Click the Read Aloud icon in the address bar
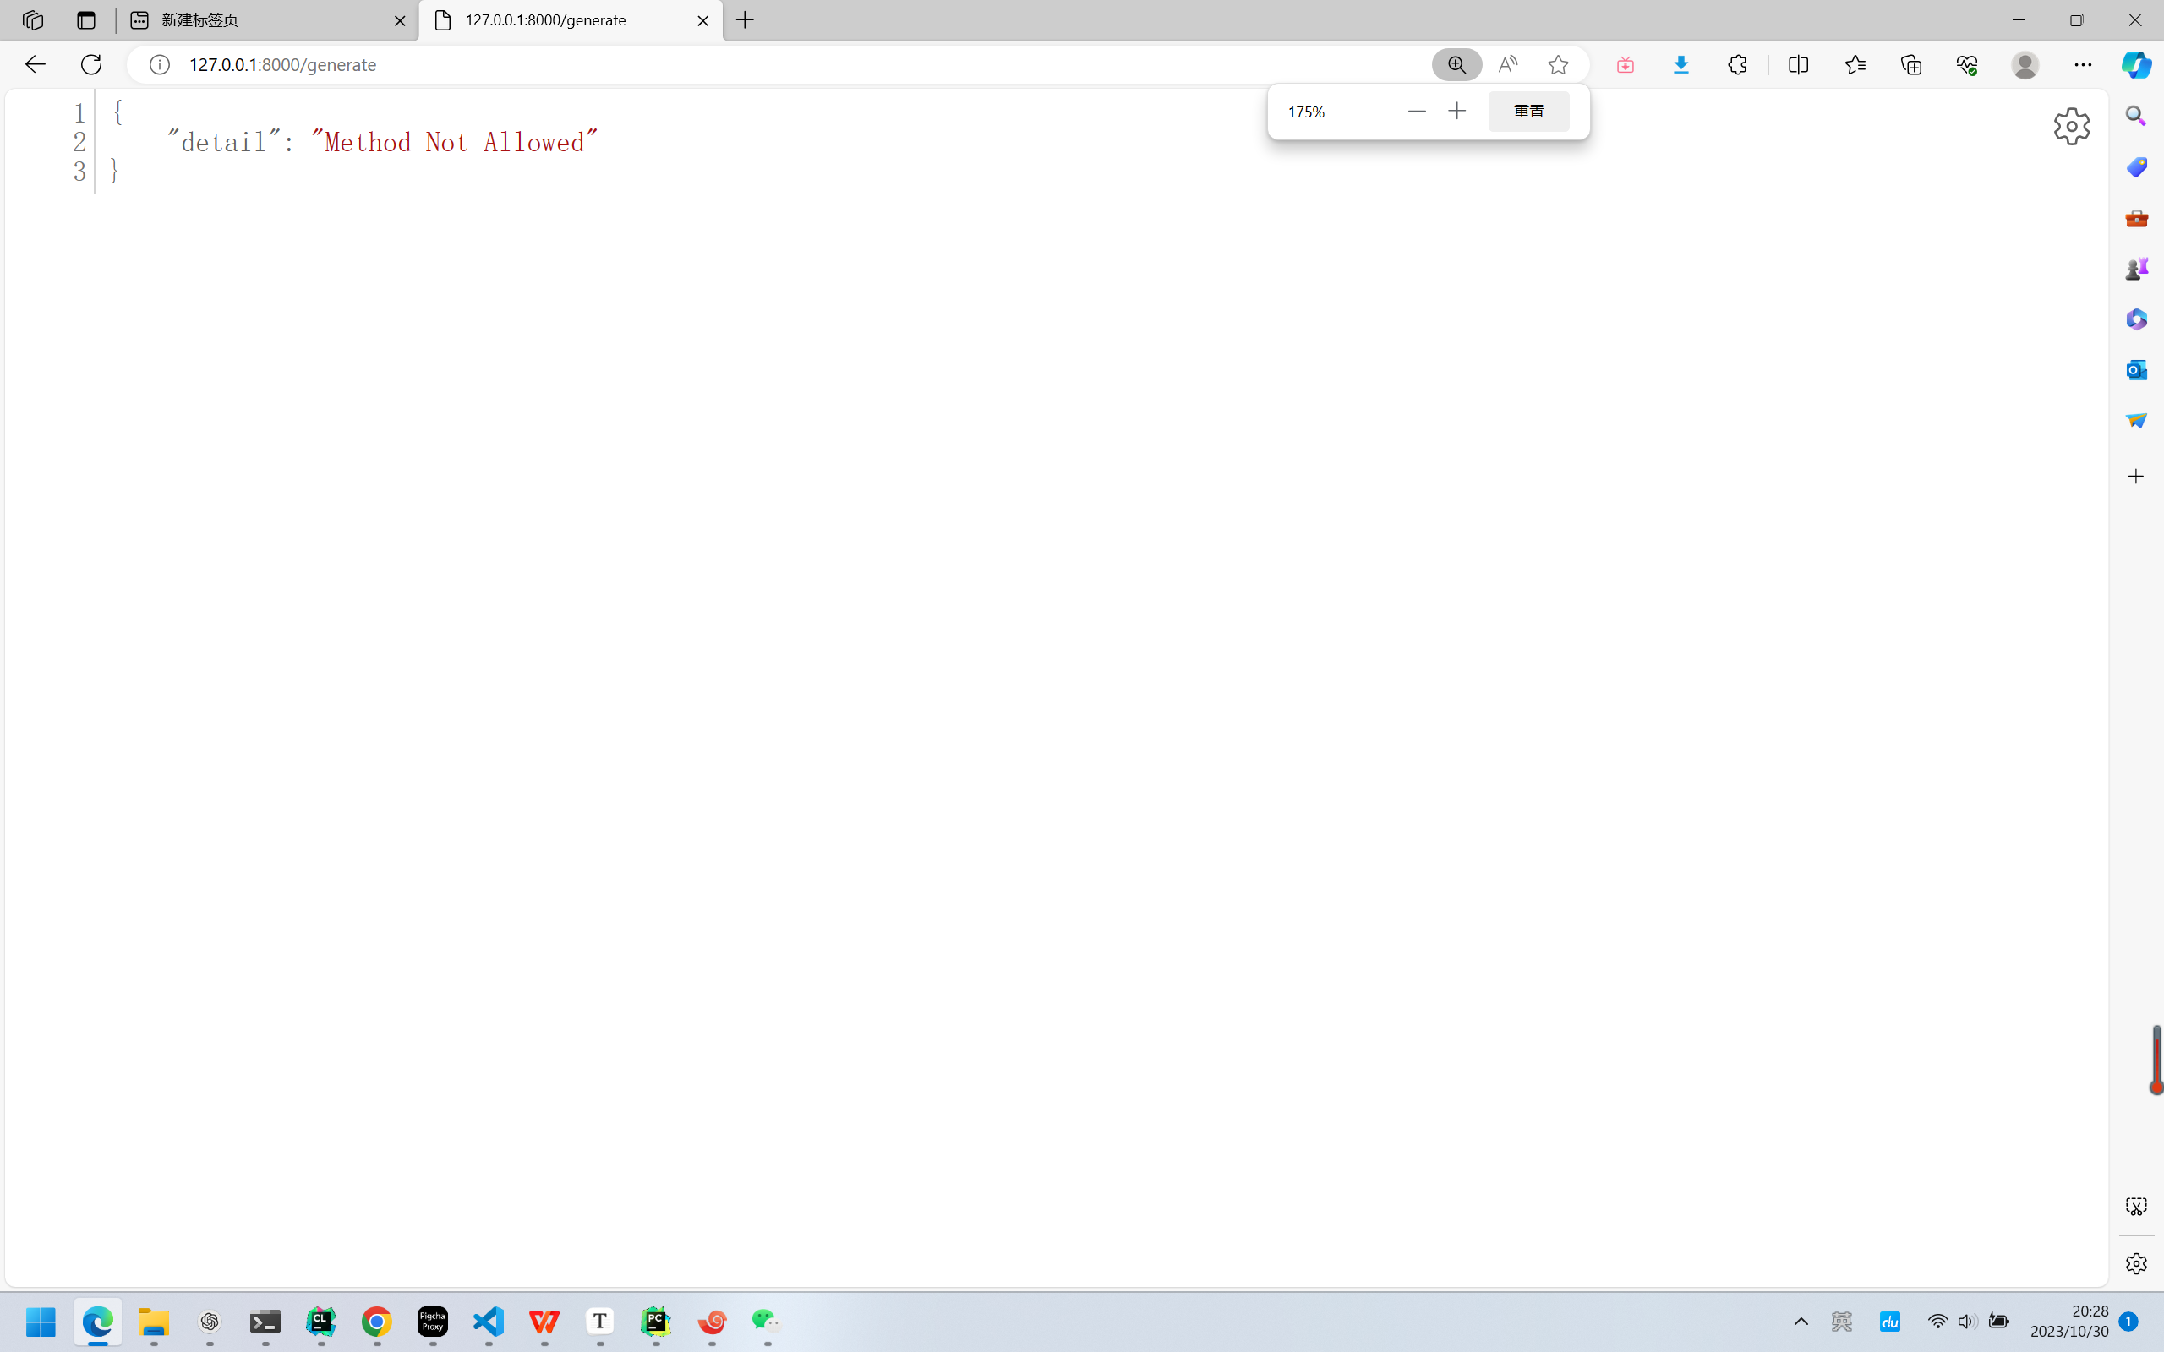The image size is (2164, 1352). pos(1508,64)
